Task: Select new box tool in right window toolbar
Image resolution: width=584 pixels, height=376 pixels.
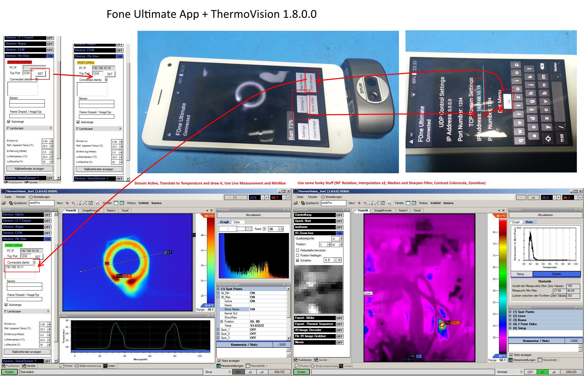Action: tap(383, 203)
